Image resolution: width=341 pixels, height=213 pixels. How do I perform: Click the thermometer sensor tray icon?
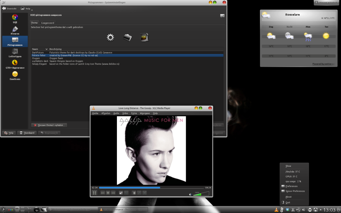point(282,210)
